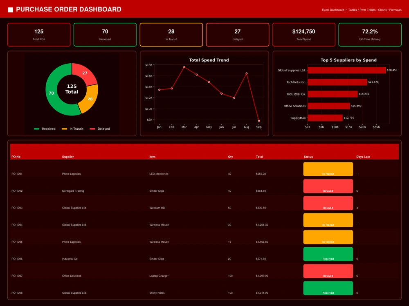Select the Total POs KPI card
This screenshot has width=409, height=306.
[39, 35]
